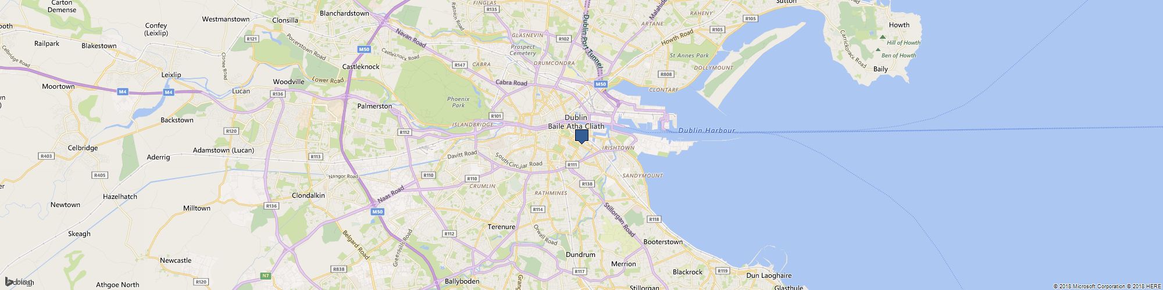
Task: Click the Bing logo in the corner
Action: tap(17, 282)
